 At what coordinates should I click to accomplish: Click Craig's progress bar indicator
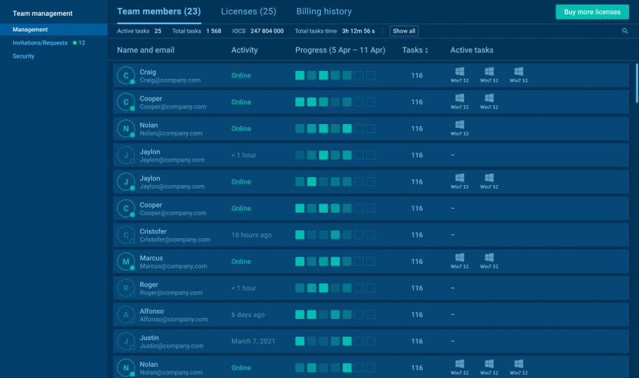coord(335,75)
